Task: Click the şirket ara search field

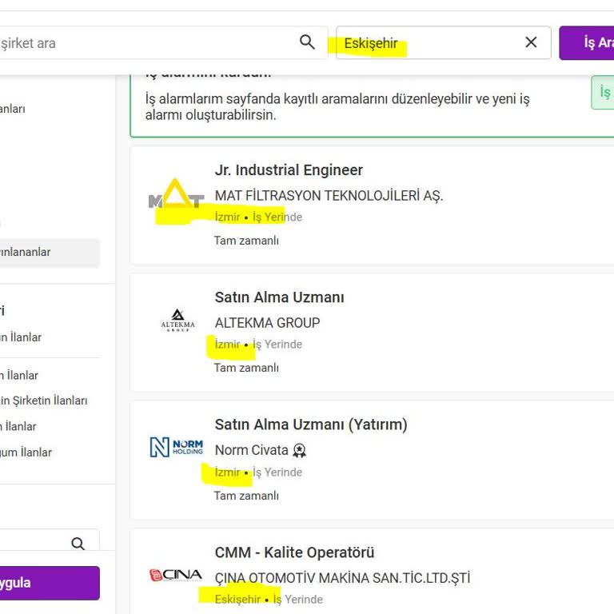Action: pyautogui.click(x=162, y=42)
